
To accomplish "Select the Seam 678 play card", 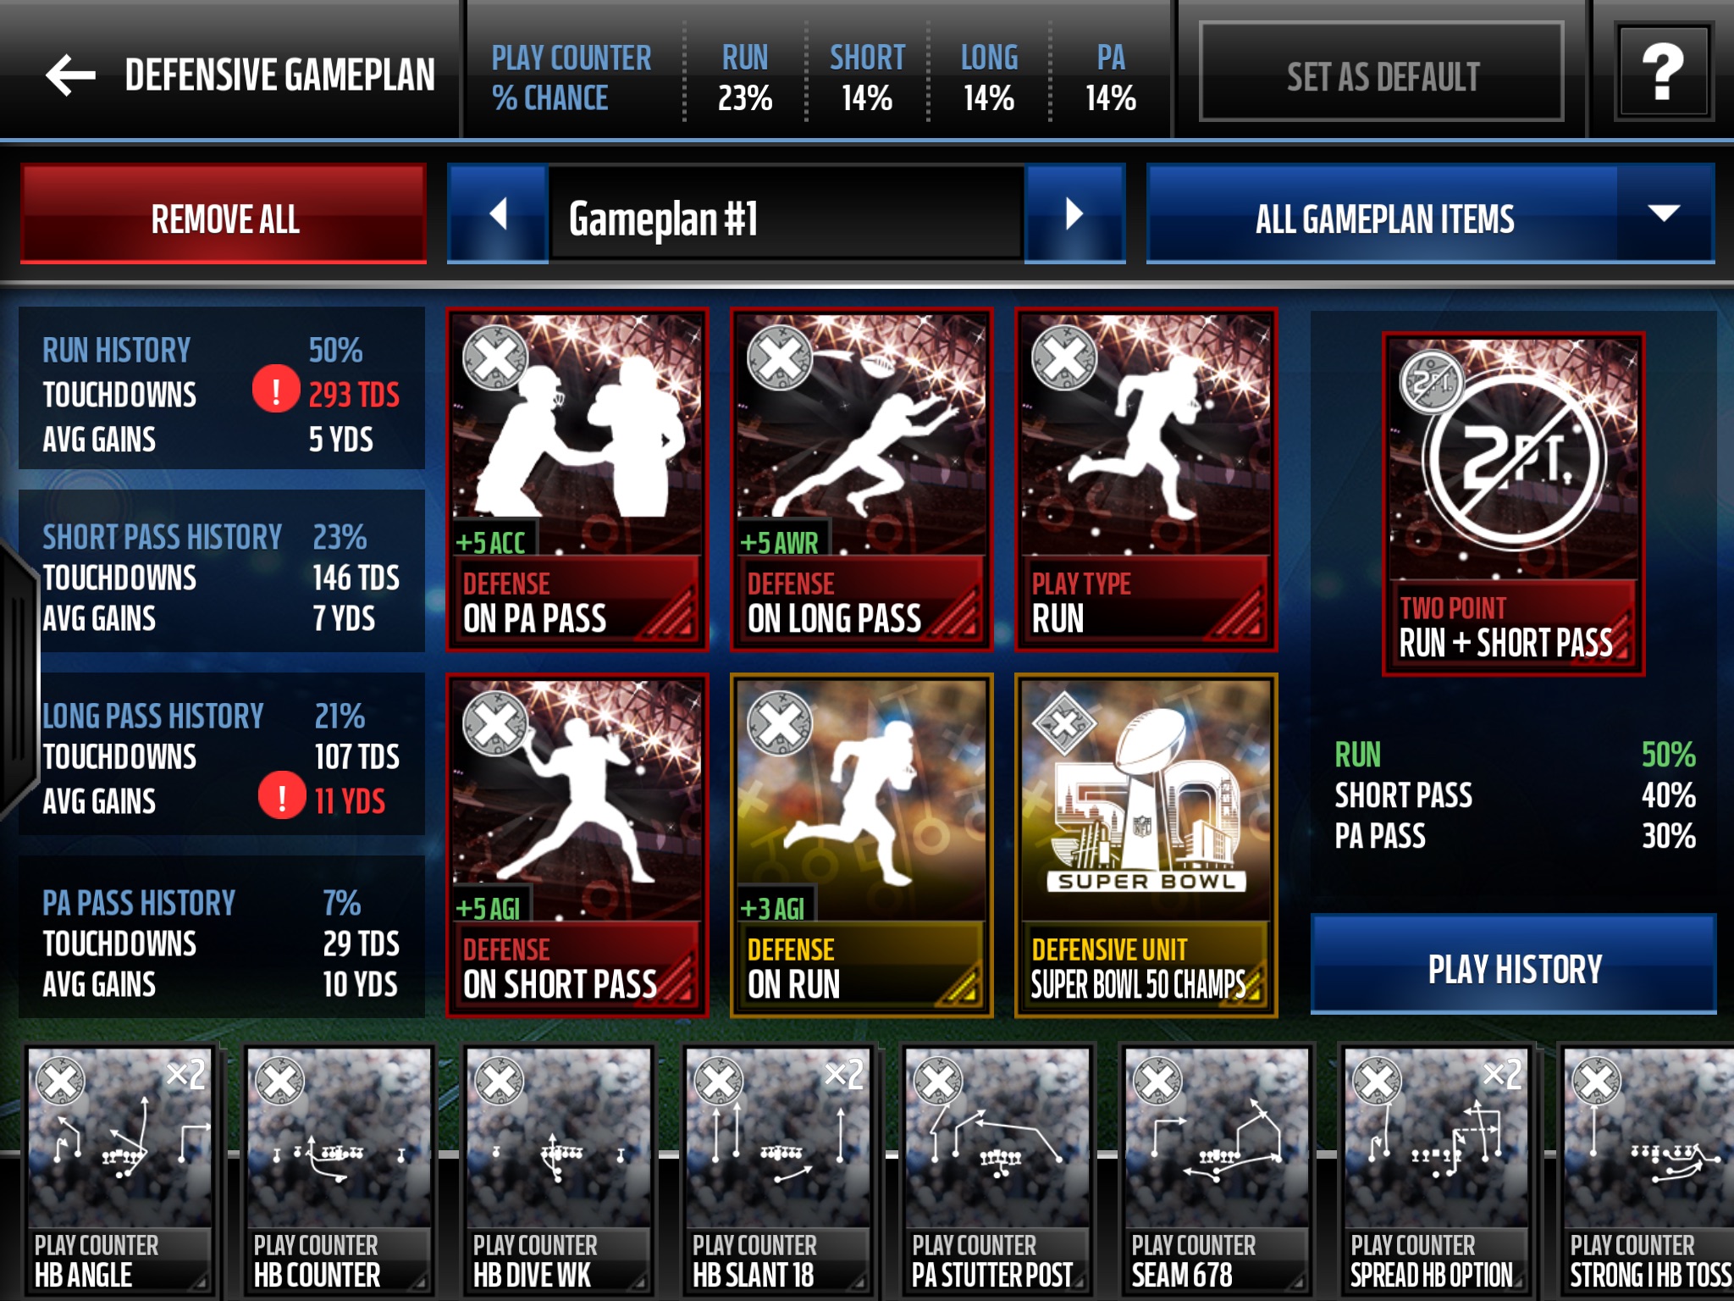I will [1216, 1171].
